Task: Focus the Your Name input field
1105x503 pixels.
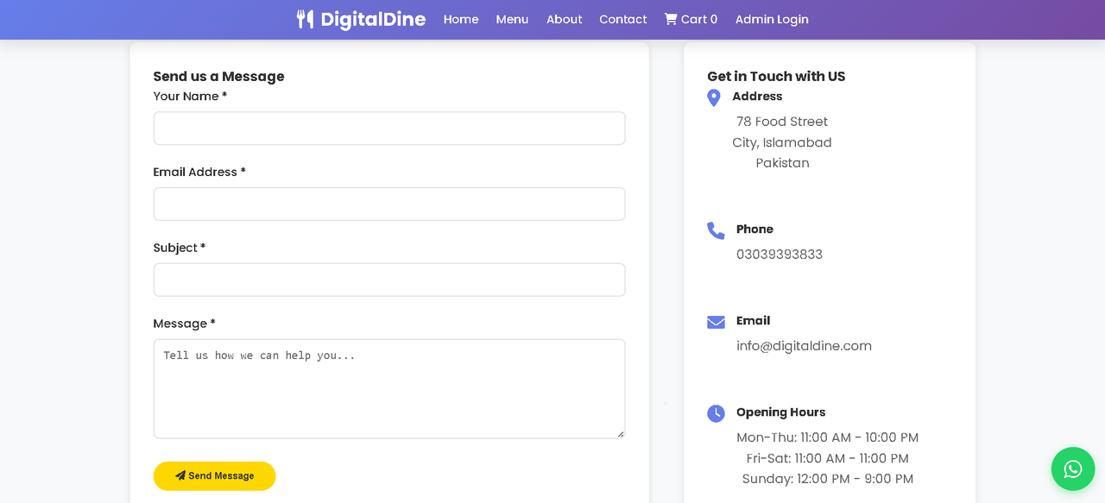Action: (389, 128)
